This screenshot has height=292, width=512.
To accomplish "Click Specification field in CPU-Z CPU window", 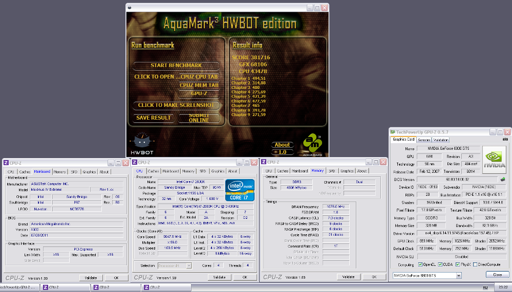I will coord(206,207).
